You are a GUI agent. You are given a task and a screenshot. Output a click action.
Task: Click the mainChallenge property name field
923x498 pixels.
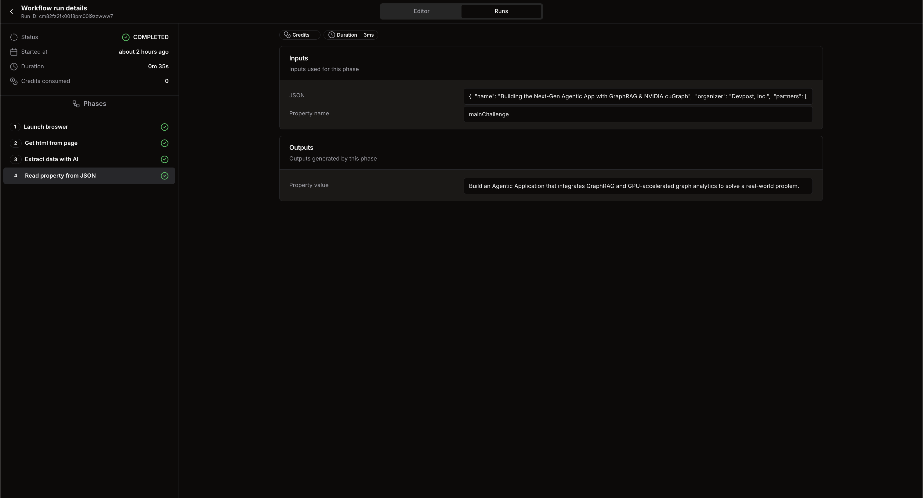(x=638, y=114)
